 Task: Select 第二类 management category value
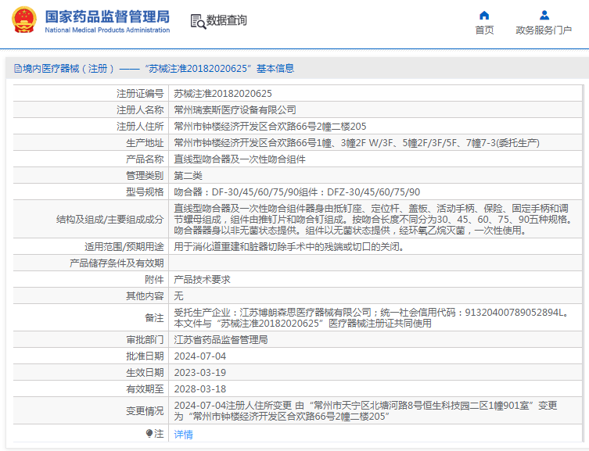coord(189,176)
